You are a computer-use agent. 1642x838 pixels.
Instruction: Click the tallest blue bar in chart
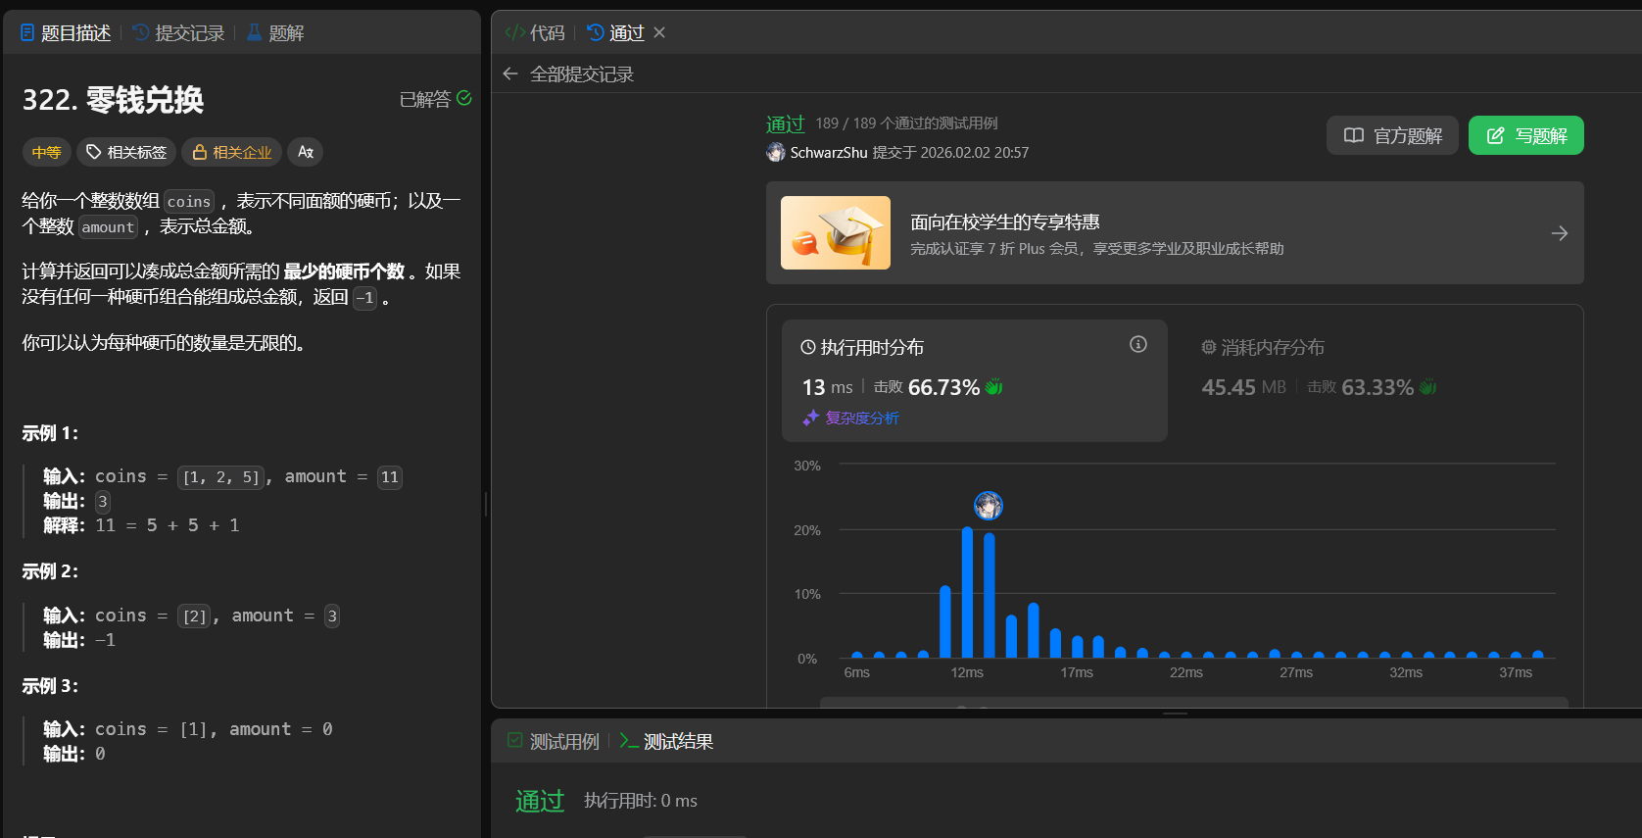(x=967, y=593)
